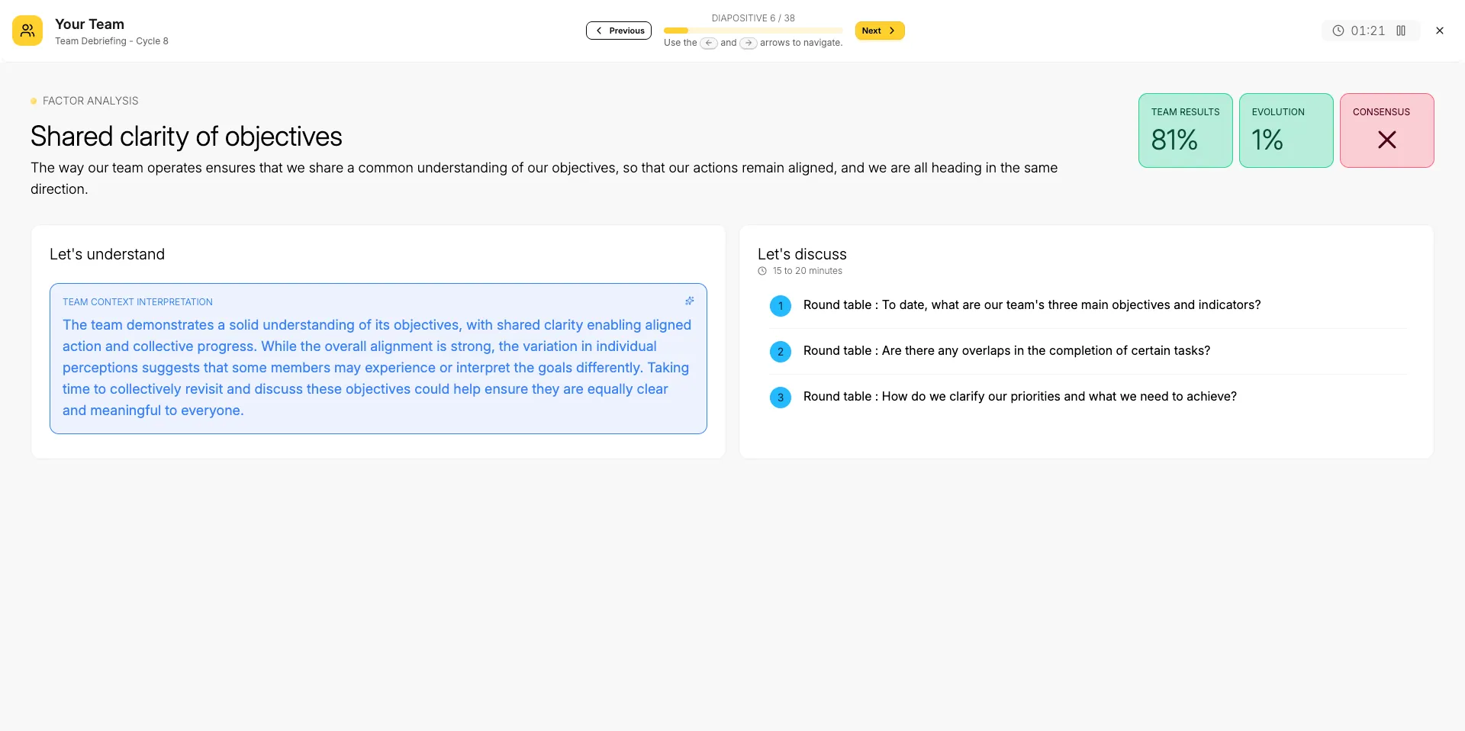The image size is (1465, 731).
Task: Click the slide progress bar
Action: [x=753, y=31]
